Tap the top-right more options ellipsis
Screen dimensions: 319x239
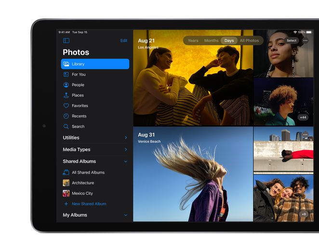click(305, 41)
